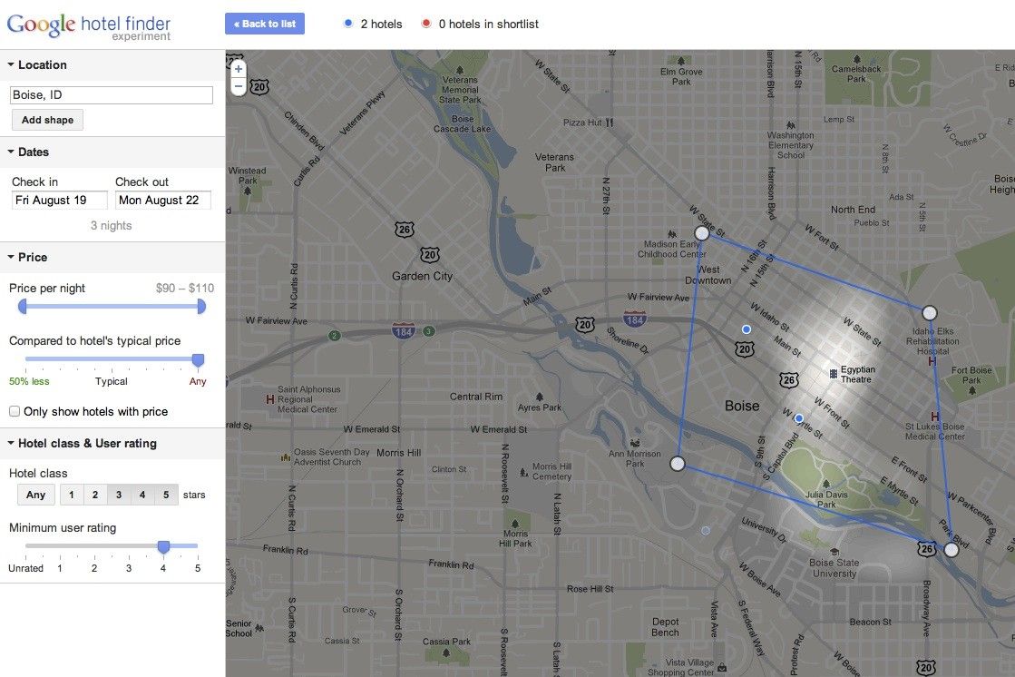
Task: Click the Google hotel finder logo
Action: click(x=88, y=25)
